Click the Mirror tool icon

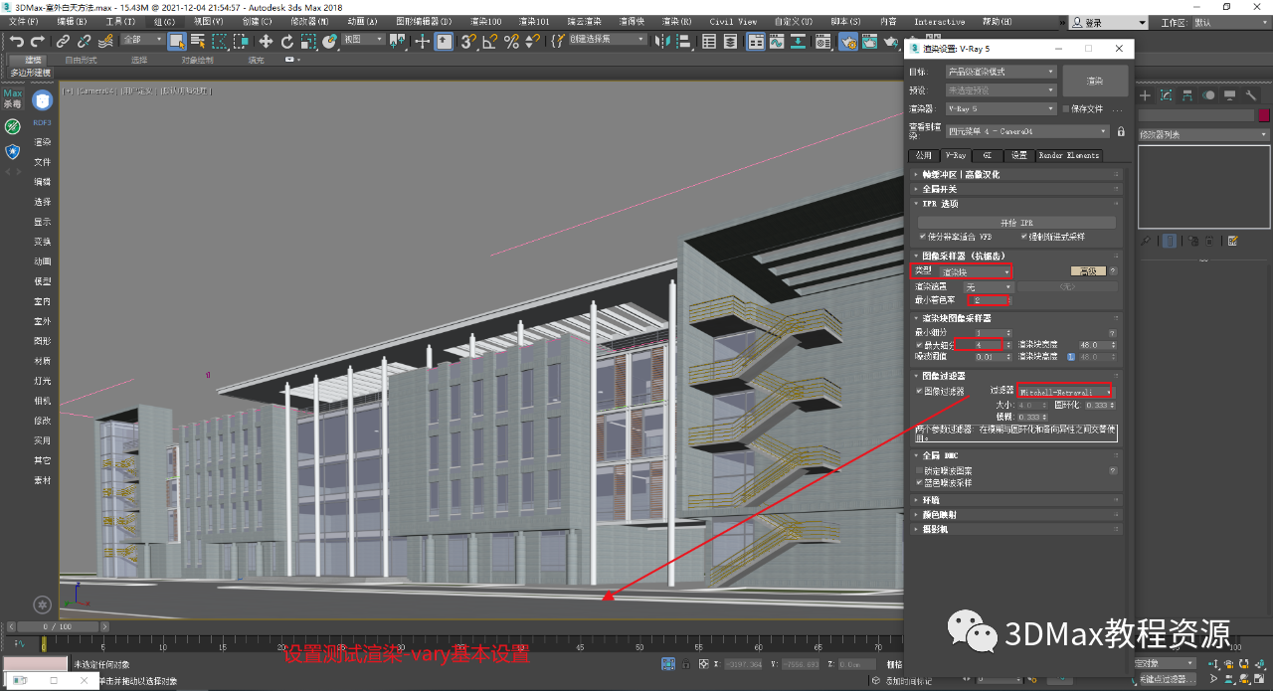[x=663, y=41]
